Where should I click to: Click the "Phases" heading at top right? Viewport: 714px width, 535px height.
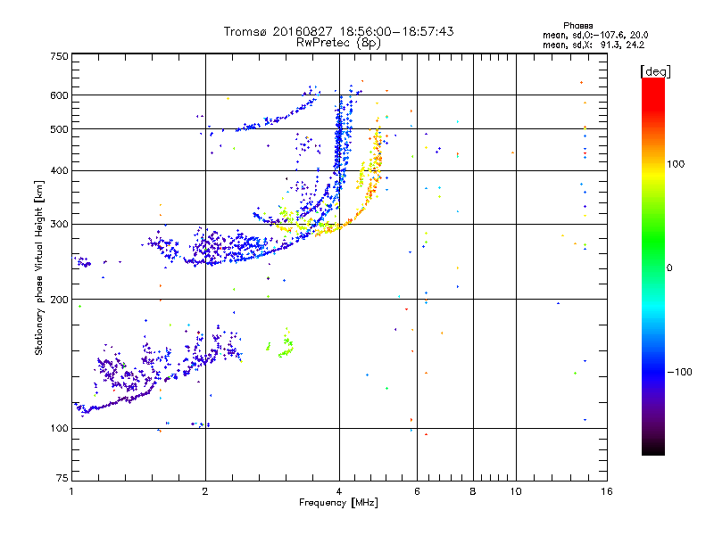click(x=577, y=26)
